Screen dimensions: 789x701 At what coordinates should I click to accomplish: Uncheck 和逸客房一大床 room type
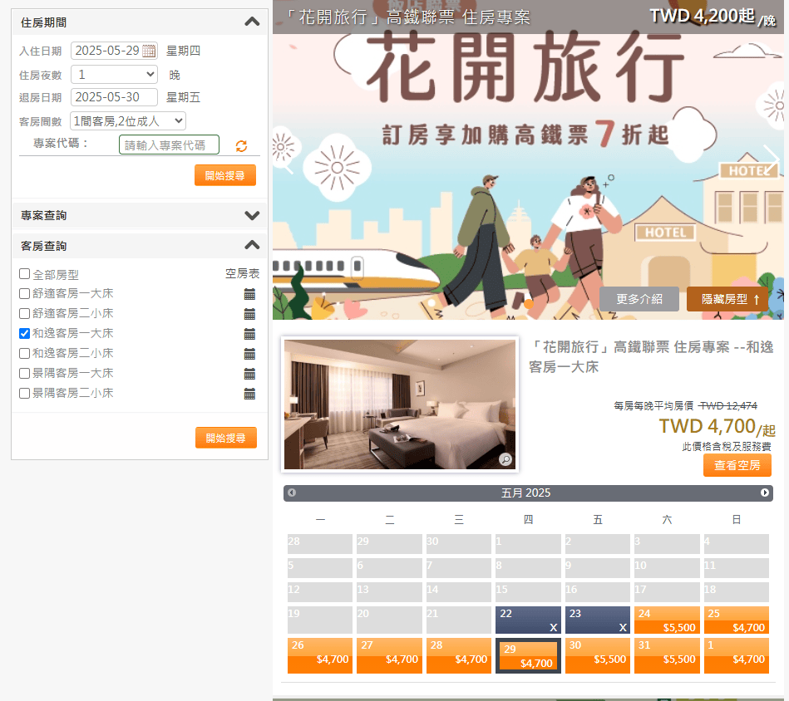coord(24,333)
